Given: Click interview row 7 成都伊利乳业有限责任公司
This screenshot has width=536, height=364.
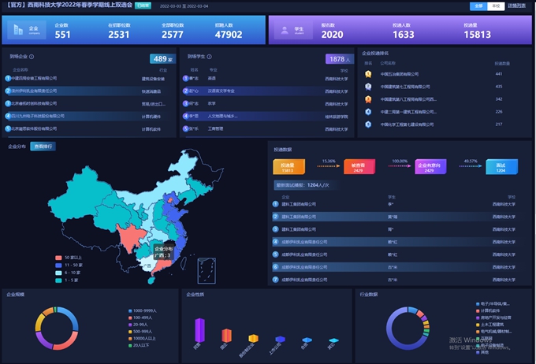Looking at the screenshot, I should click(x=396, y=280).
